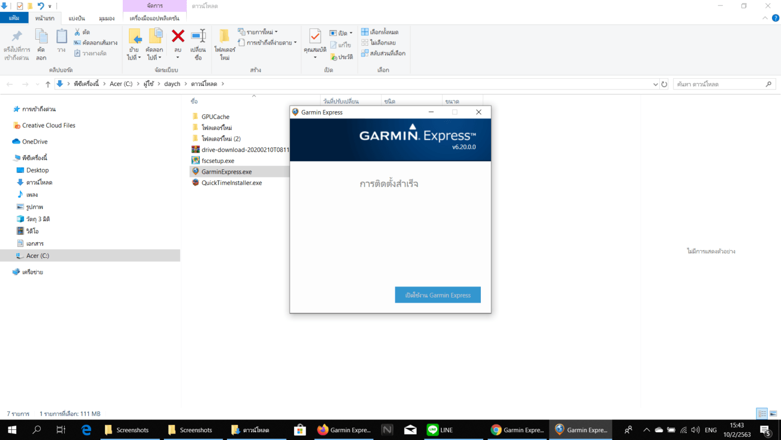Click the Rename icon in ribbon
This screenshot has width=781, height=440.
[198, 36]
